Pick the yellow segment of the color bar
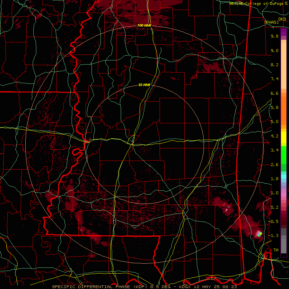The image size is (289, 289). (x=284, y=137)
